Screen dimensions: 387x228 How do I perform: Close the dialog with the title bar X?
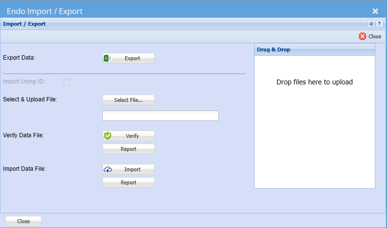(375, 11)
